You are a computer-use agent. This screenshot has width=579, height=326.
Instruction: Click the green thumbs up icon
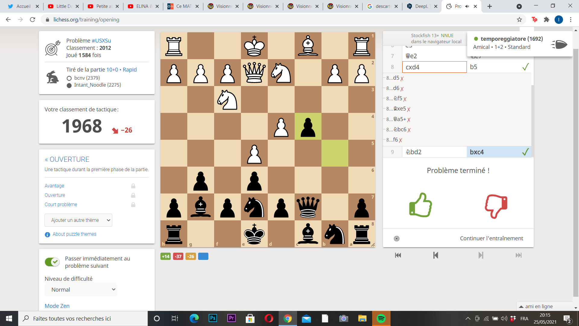pos(420,205)
